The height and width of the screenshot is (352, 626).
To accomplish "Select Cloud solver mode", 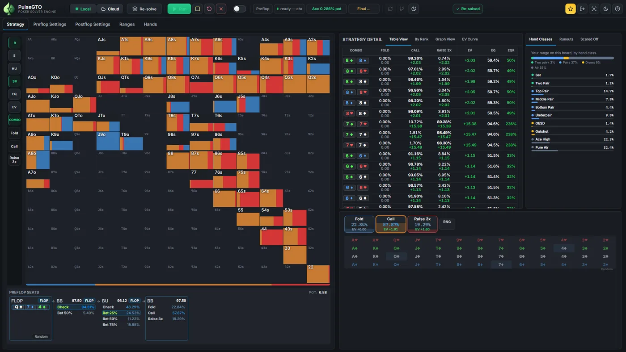I will [110, 9].
